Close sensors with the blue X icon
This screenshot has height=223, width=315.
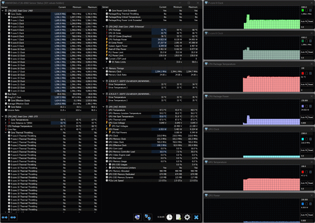tap(196, 217)
